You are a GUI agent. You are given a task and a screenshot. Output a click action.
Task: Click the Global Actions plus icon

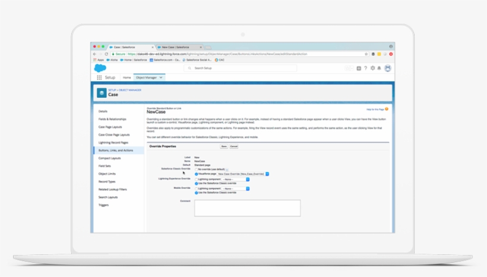[x=359, y=68]
